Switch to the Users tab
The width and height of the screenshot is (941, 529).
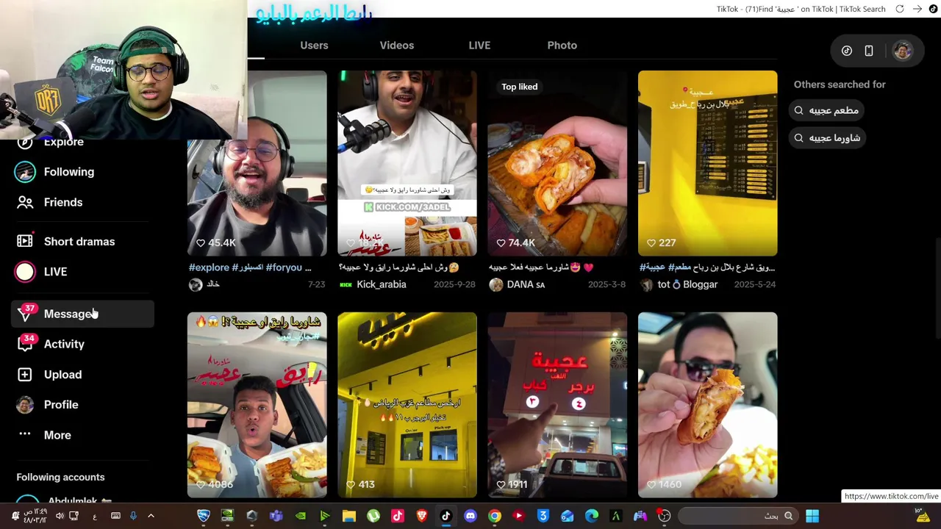click(314, 46)
